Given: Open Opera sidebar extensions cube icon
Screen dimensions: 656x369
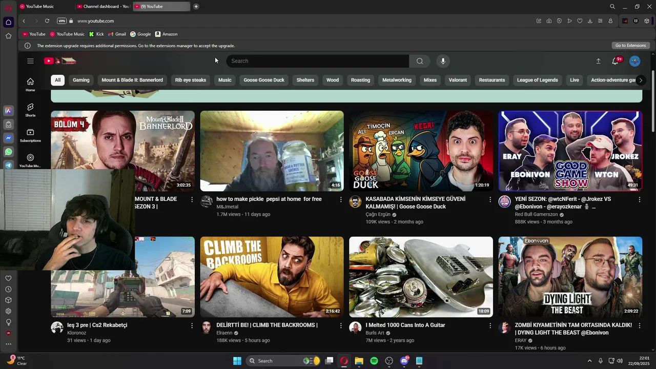Looking at the screenshot, I should [x=8, y=300].
